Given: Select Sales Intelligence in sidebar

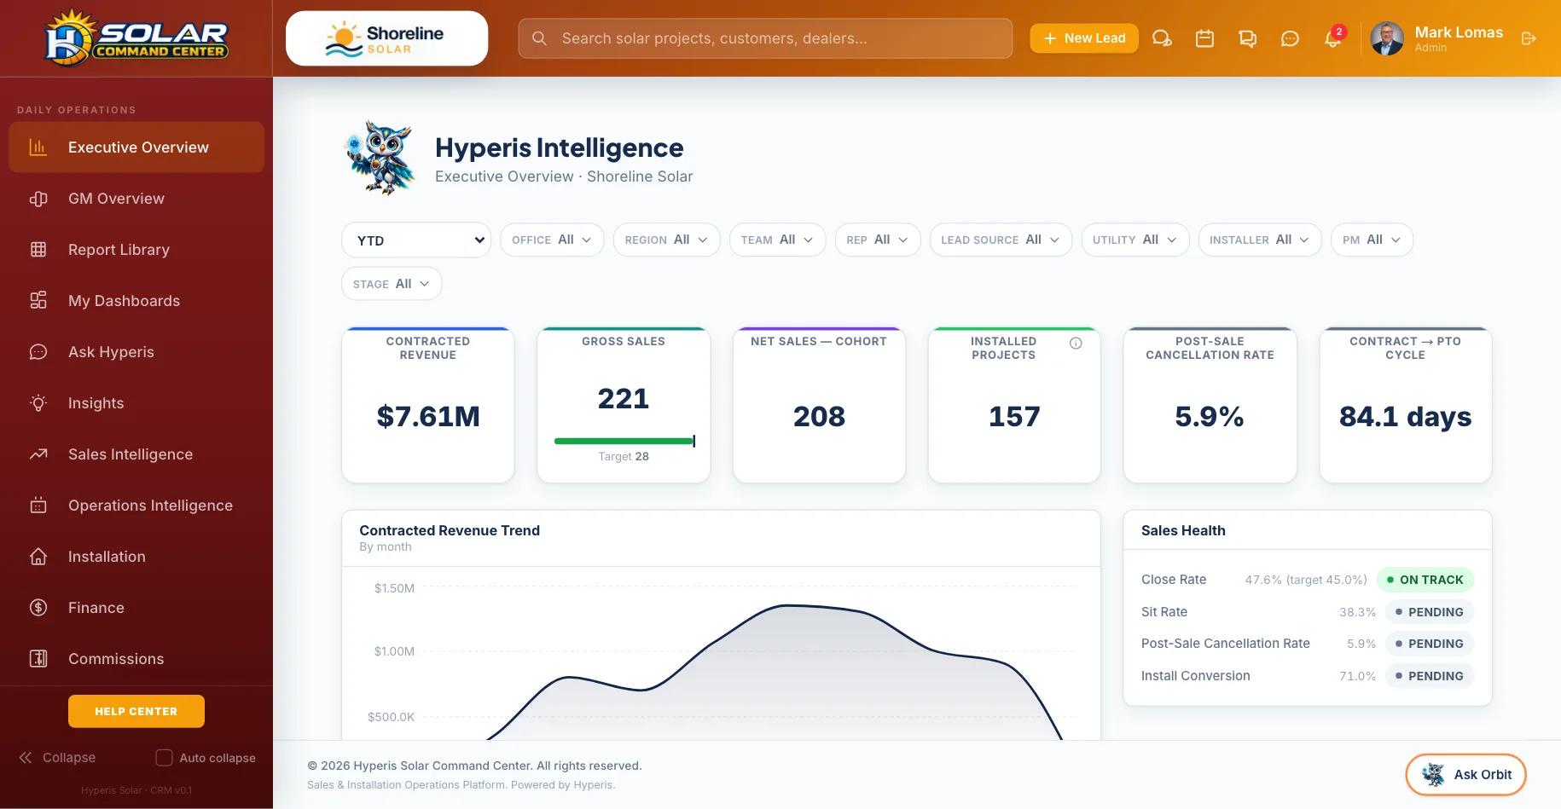Looking at the screenshot, I should coord(136,454).
